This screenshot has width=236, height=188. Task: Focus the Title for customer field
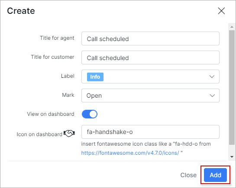tap(150, 57)
